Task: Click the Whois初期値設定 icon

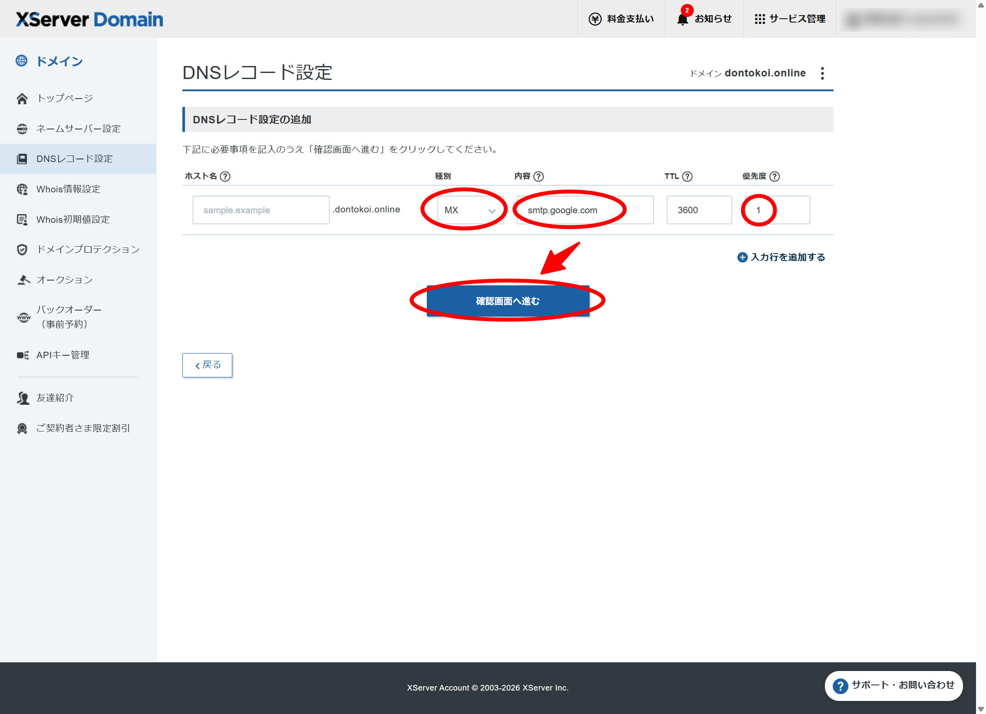Action: (x=22, y=220)
